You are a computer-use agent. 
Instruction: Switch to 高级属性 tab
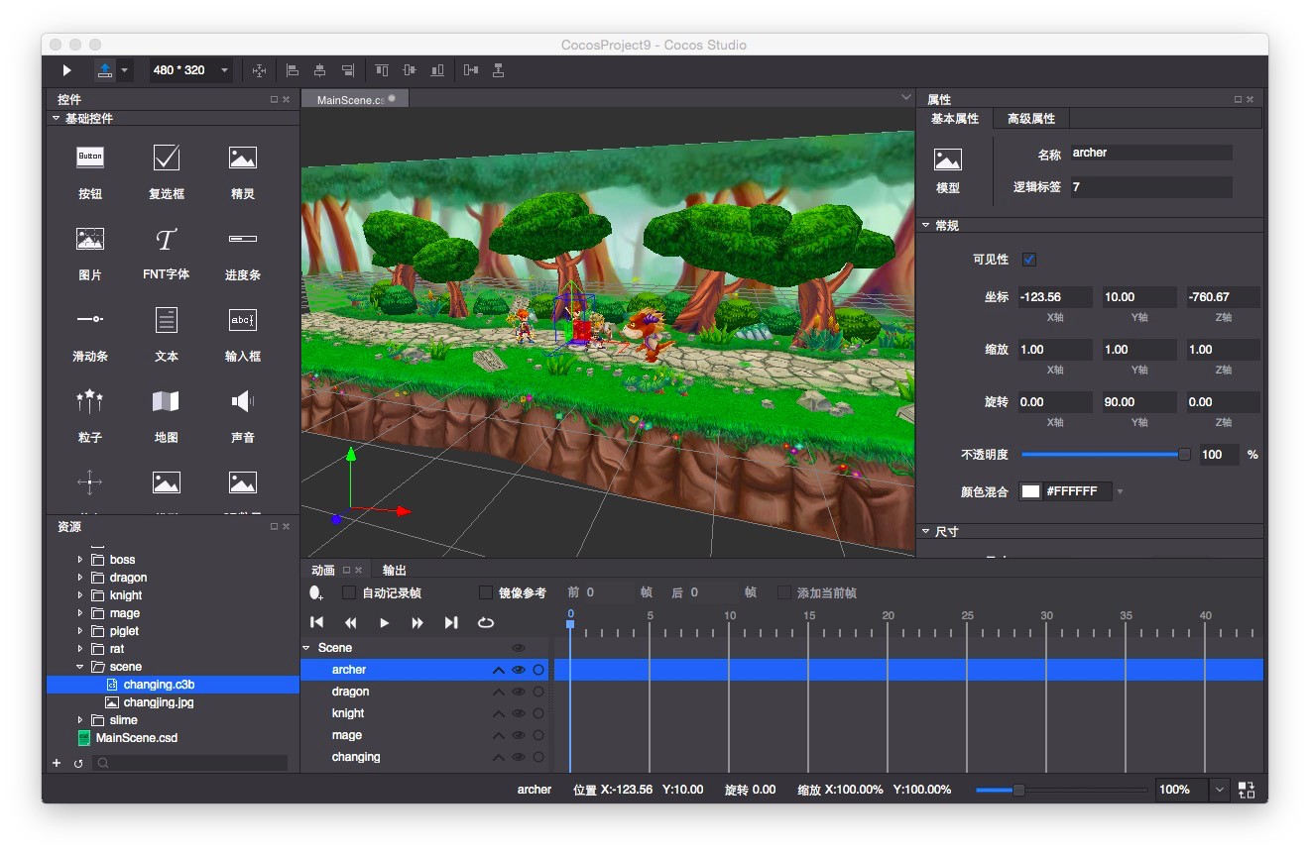point(1031,119)
